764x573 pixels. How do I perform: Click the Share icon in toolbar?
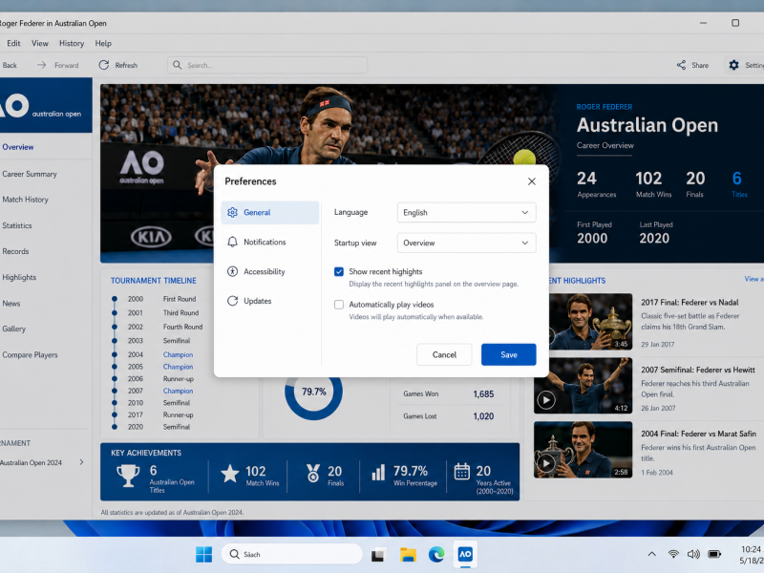tap(681, 65)
